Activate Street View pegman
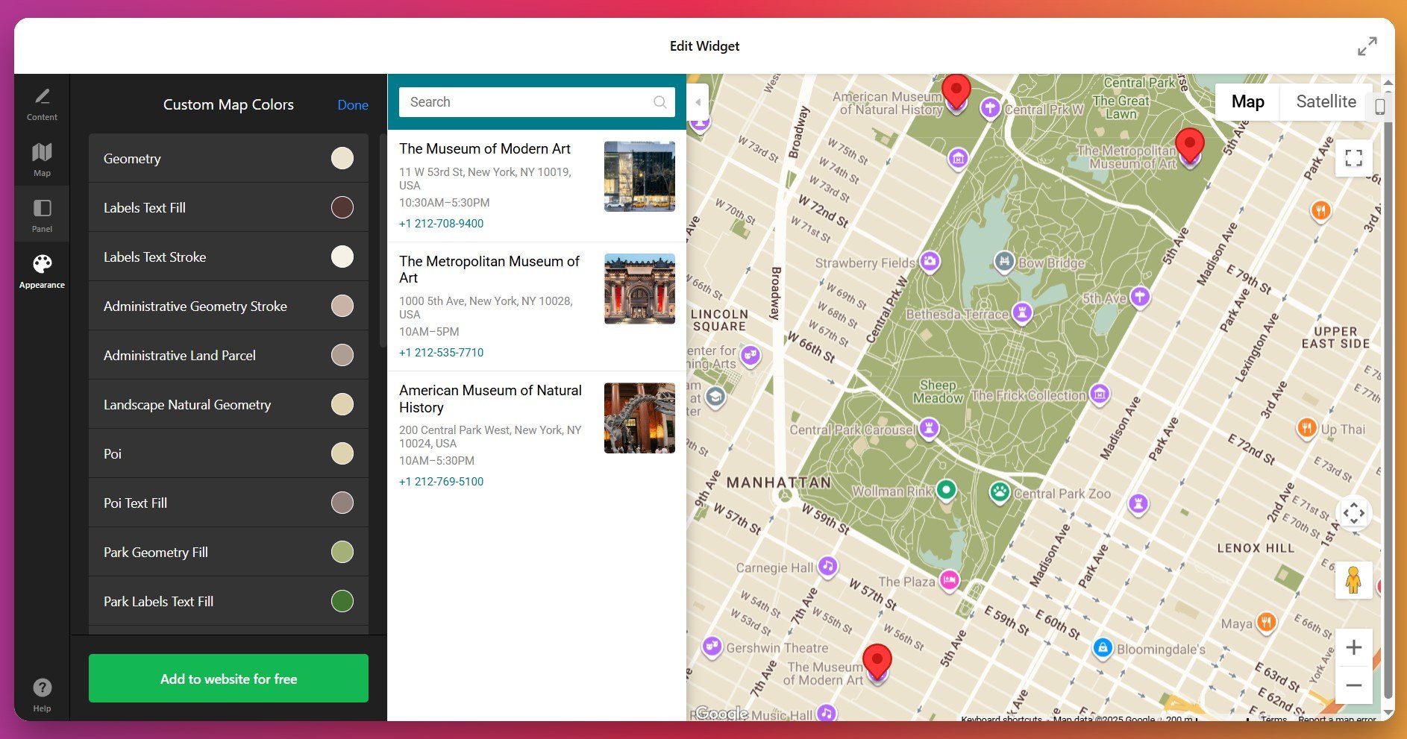The height and width of the screenshot is (739, 1407). 1353,579
